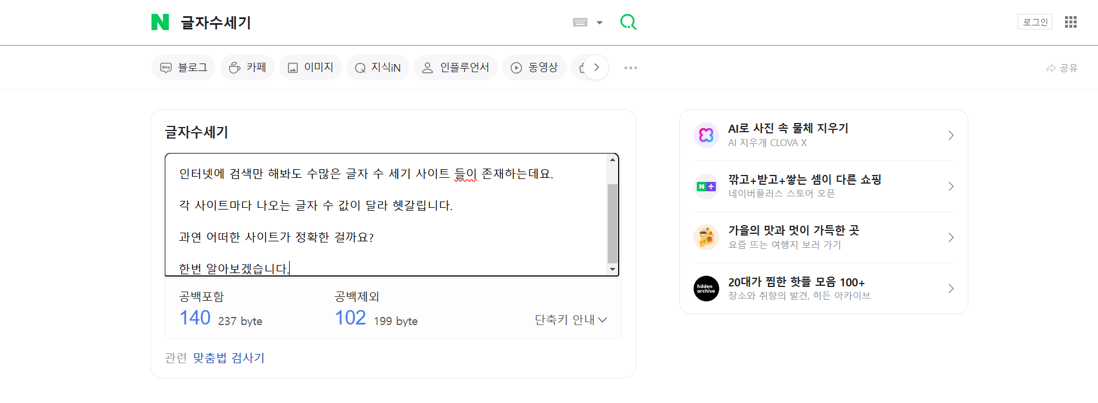Click the AI 지우개 CLOVA X icon
The height and width of the screenshot is (403, 1098).
click(706, 135)
